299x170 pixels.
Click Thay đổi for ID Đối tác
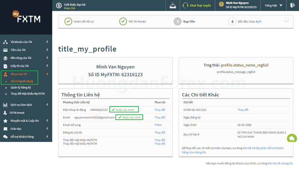tap(243, 110)
